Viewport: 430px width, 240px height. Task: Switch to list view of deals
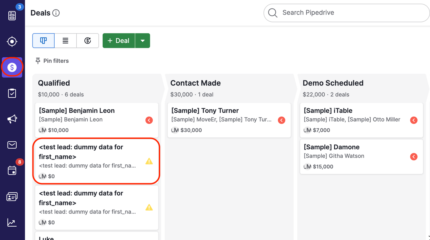click(x=65, y=40)
